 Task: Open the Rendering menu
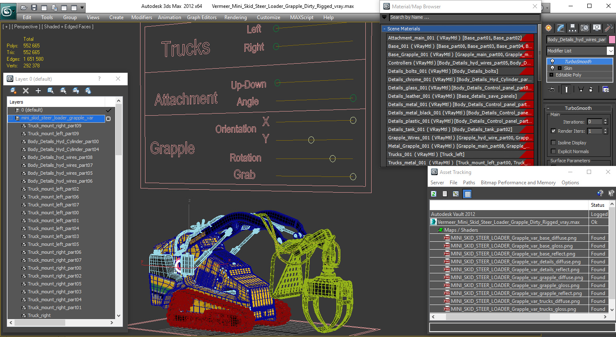(236, 17)
